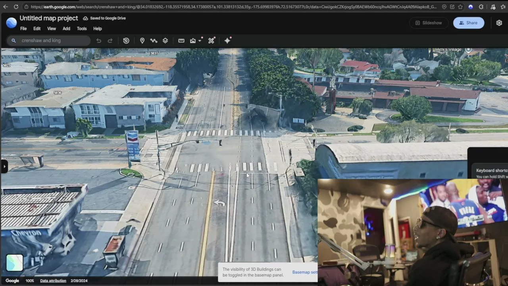Click the Basemap settings link
Viewport: 508px width, 286px height.
tap(305, 272)
